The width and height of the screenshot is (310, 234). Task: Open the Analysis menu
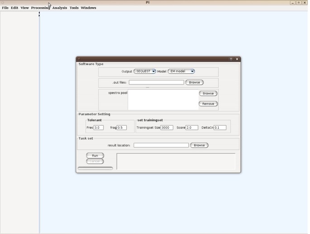tap(59, 8)
